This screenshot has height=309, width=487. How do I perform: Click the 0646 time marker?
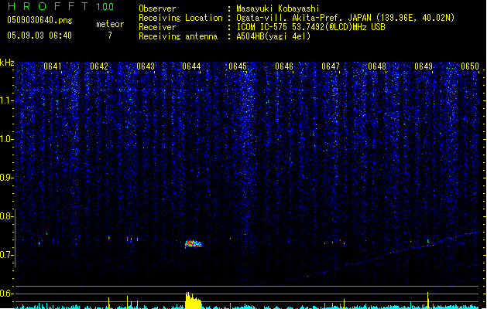click(x=284, y=66)
